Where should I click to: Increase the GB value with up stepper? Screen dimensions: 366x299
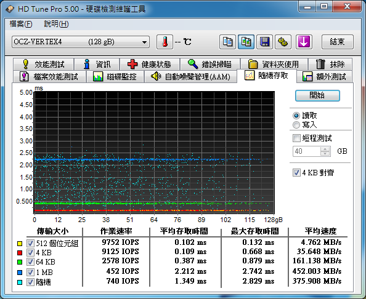tap(325, 149)
